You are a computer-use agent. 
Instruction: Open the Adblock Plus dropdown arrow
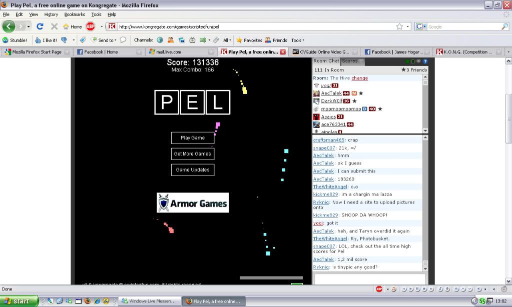click(x=102, y=26)
